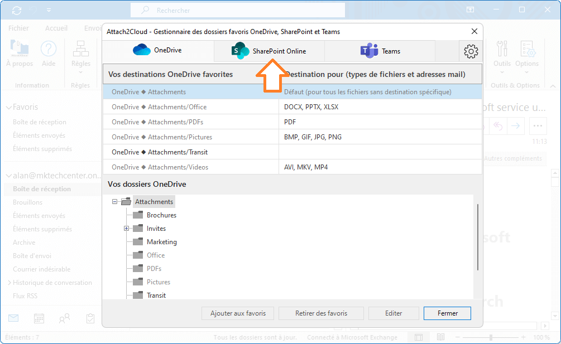Open the Fichier menu tab
This screenshot has height=344, width=561.
(x=18, y=27)
